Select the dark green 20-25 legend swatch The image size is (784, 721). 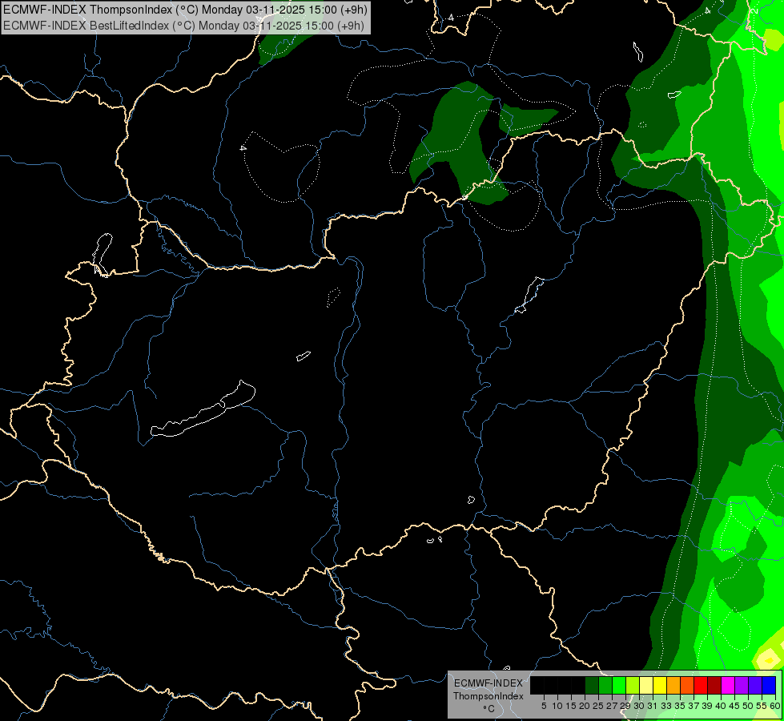(592, 685)
